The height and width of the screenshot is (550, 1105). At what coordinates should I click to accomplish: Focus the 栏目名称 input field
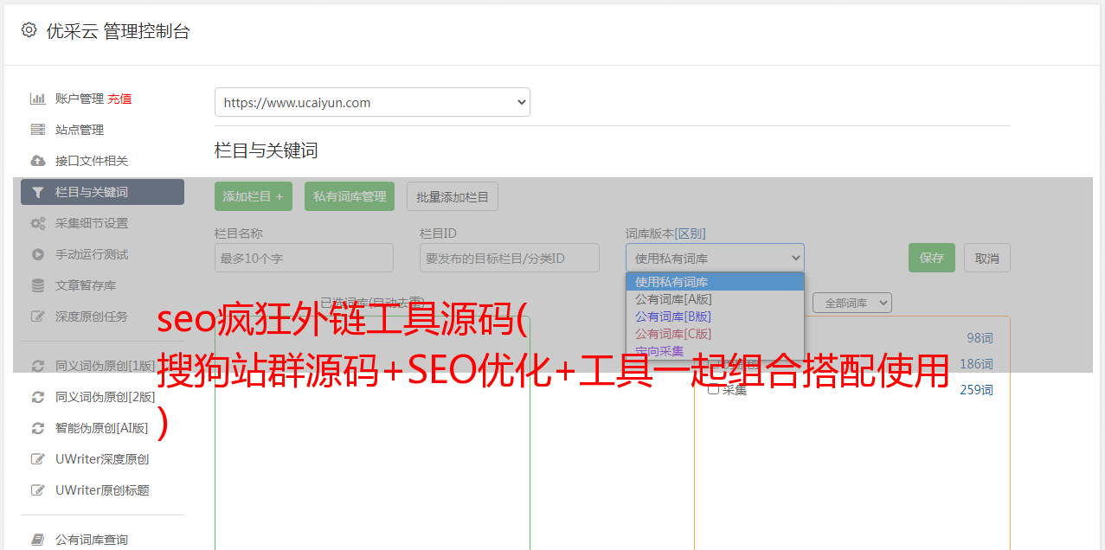coord(304,258)
